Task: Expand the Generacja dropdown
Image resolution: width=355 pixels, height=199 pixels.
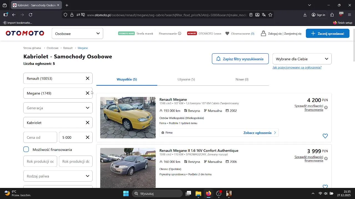Action: 58,108
